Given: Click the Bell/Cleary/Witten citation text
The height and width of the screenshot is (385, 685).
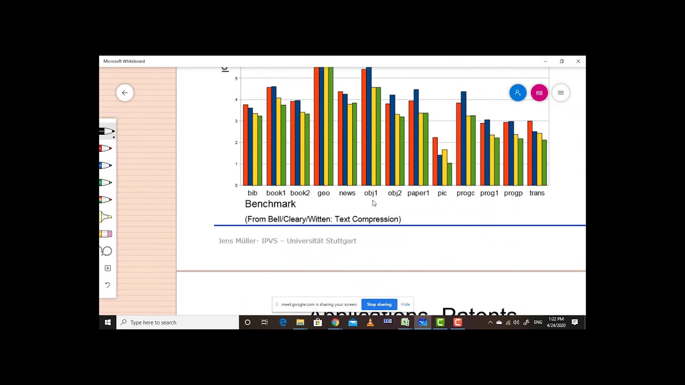Looking at the screenshot, I should coord(323,219).
